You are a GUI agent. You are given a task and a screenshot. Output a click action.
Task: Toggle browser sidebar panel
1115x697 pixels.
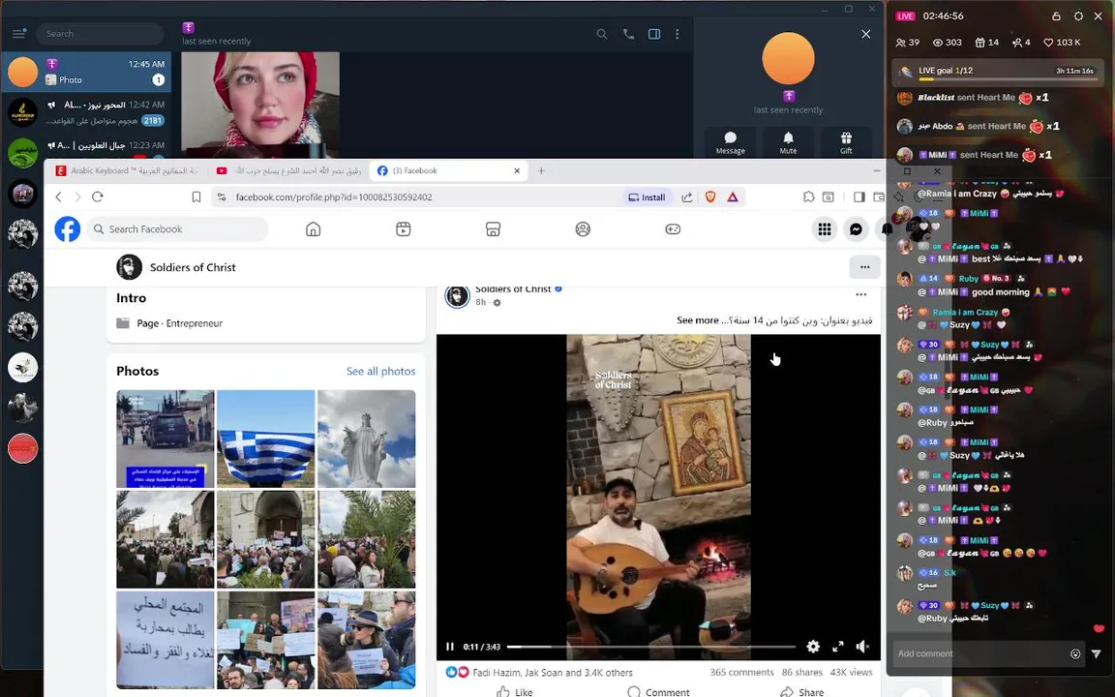859,197
